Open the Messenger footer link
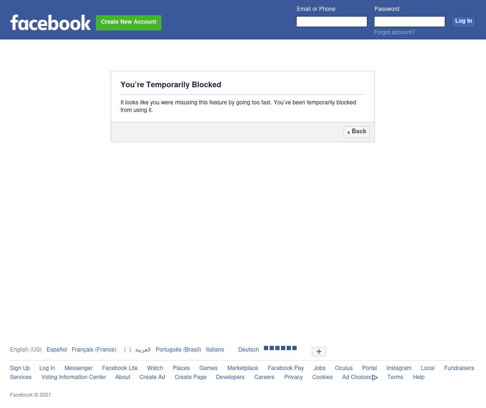 [78, 368]
